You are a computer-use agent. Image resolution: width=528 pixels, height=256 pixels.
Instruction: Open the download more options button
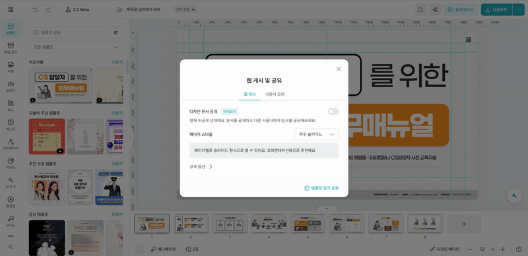pyautogui.click(x=519, y=10)
